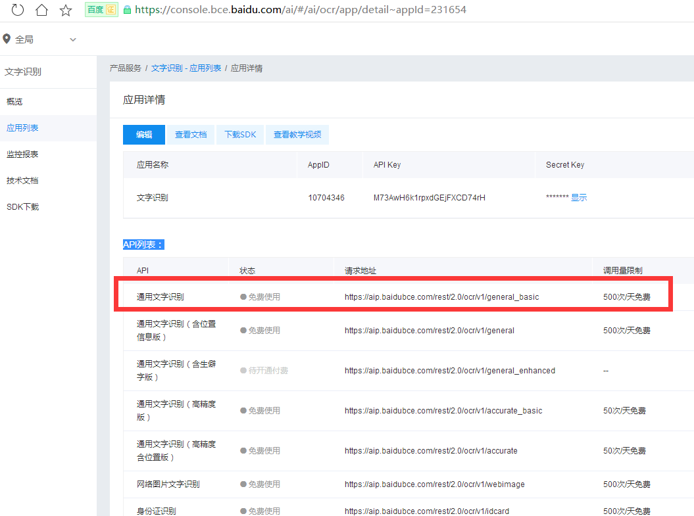Follow the 文字识别 - 应用列表 breadcrumb link
Image resolution: width=694 pixels, height=516 pixels.
186,68
